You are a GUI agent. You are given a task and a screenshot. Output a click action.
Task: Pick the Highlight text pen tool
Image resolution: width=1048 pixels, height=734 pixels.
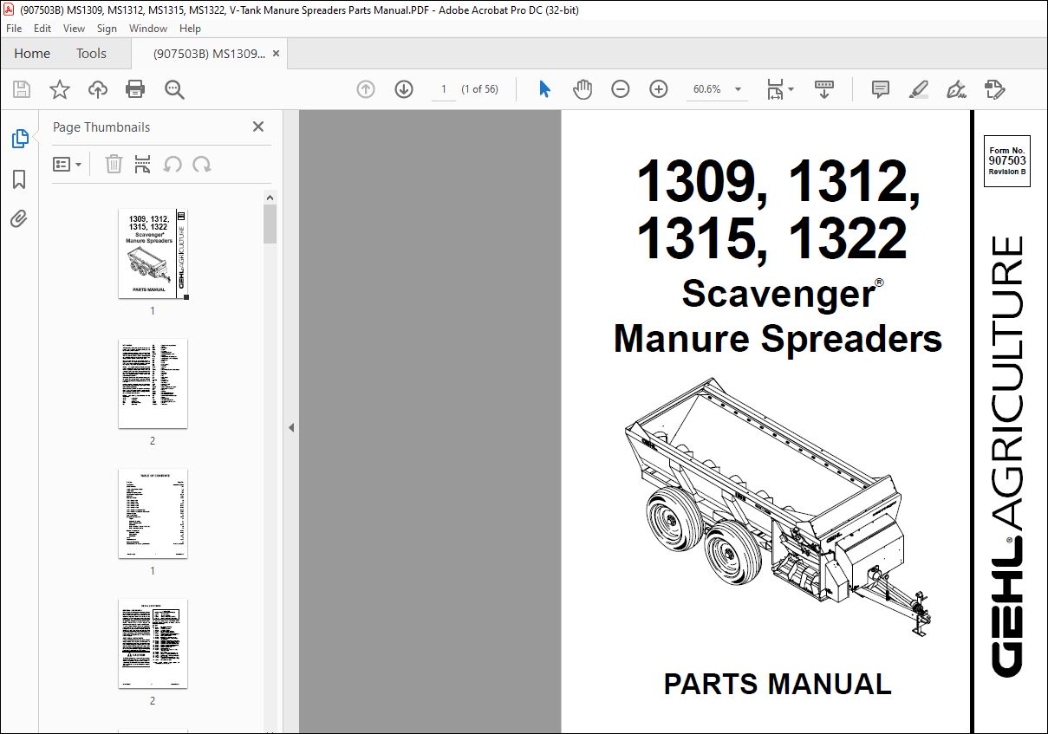click(x=919, y=89)
